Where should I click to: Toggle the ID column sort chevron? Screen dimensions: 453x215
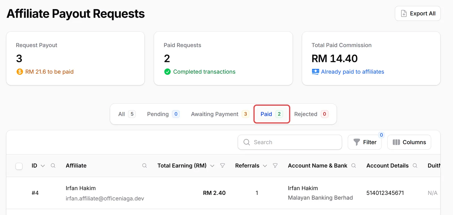click(43, 166)
